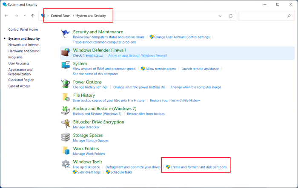Click the search magnifier icon
The height and width of the screenshot is (188, 298).
coord(289,16)
